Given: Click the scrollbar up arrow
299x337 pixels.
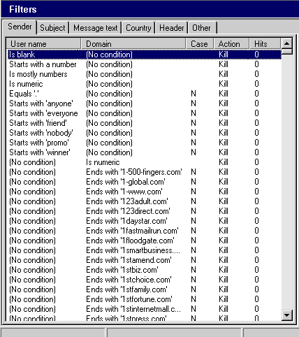Looking at the screenshot, I should pyautogui.click(x=286, y=43).
